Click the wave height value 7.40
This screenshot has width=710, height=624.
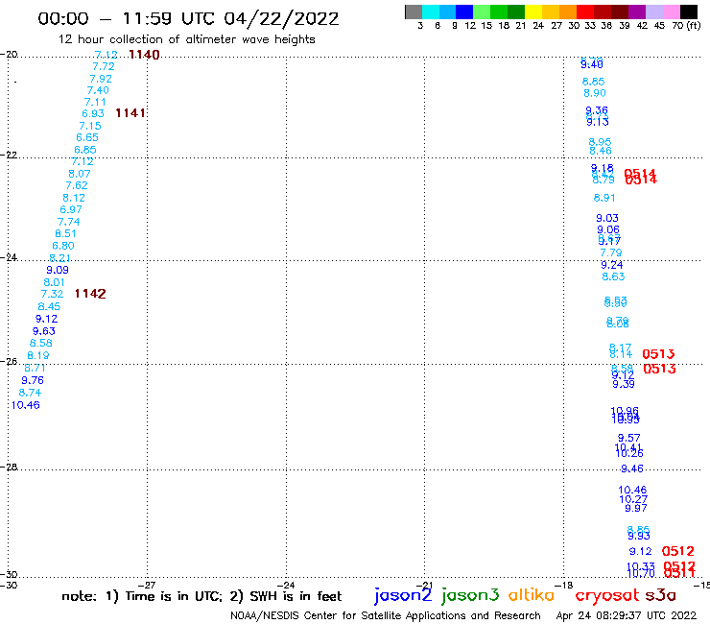pyautogui.click(x=98, y=90)
